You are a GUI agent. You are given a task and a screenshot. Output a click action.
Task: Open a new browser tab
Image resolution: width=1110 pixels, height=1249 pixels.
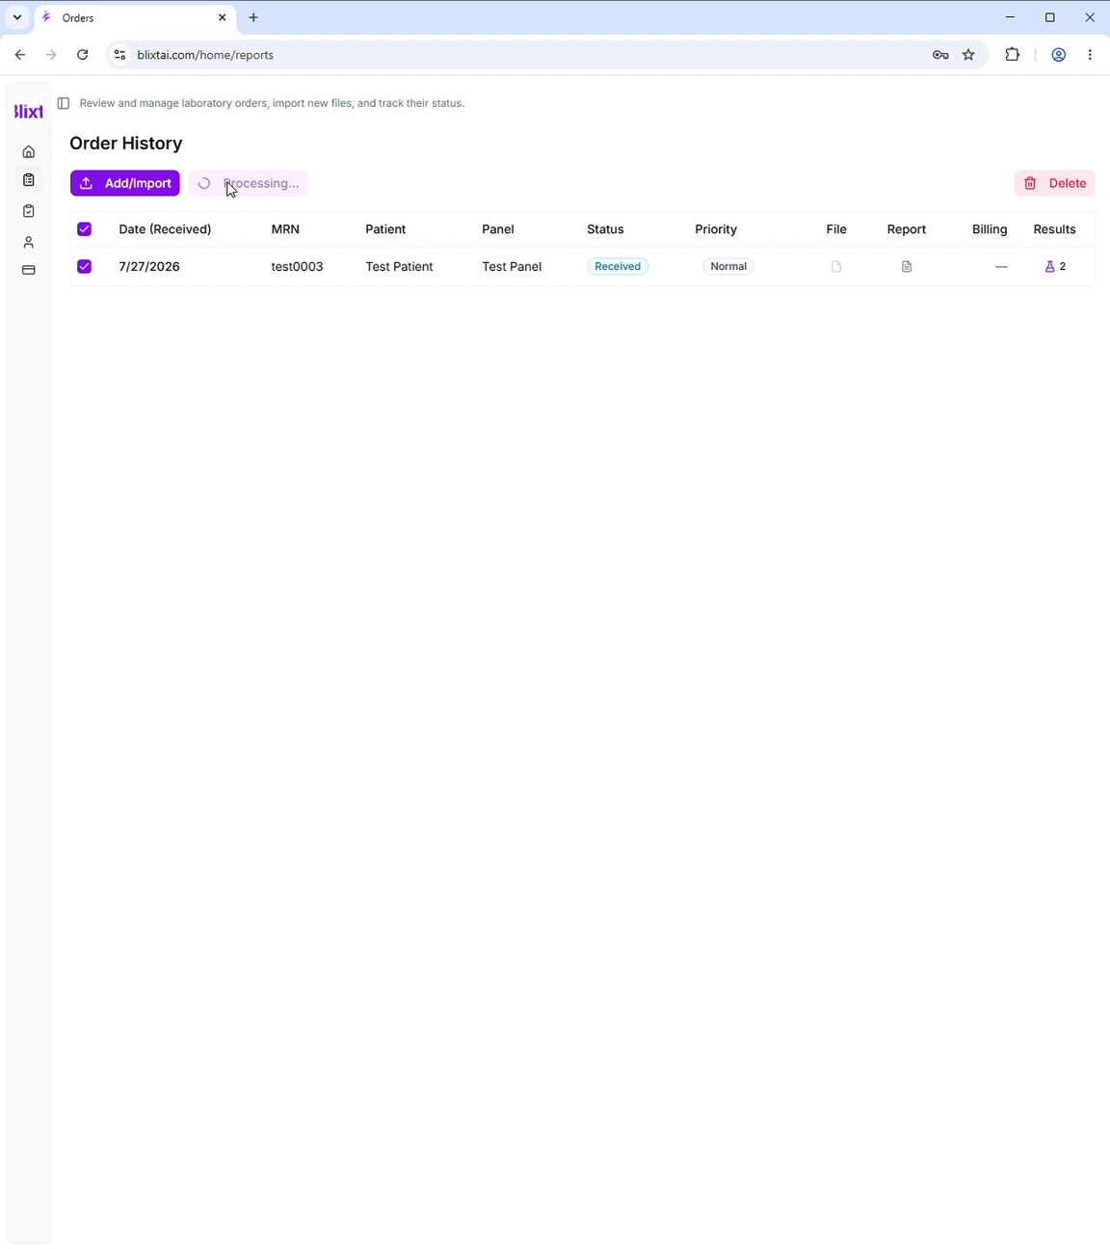point(253,17)
